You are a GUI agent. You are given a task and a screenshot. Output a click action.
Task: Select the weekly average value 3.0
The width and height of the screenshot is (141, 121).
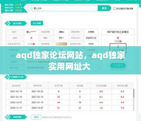tap(122, 102)
